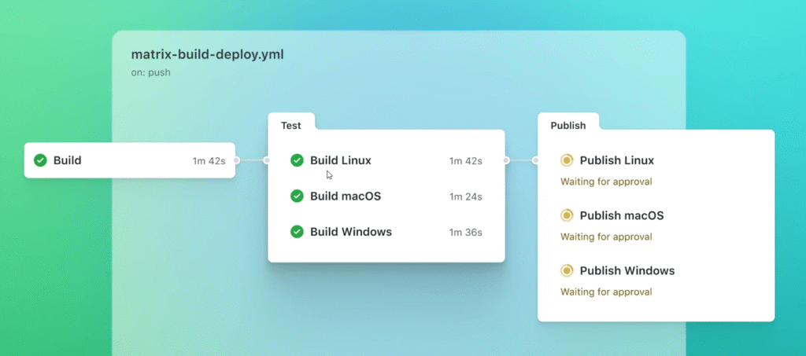The width and height of the screenshot is (806, 356).
Task: Select the Publish stage tab
Action: [x=568, y=125]
